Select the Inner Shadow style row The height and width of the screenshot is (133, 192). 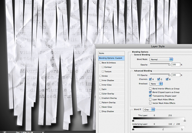point(111,80)
